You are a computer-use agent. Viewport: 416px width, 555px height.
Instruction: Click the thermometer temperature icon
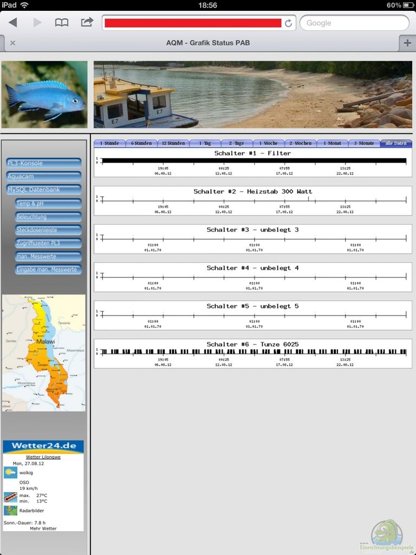(10, 497)
